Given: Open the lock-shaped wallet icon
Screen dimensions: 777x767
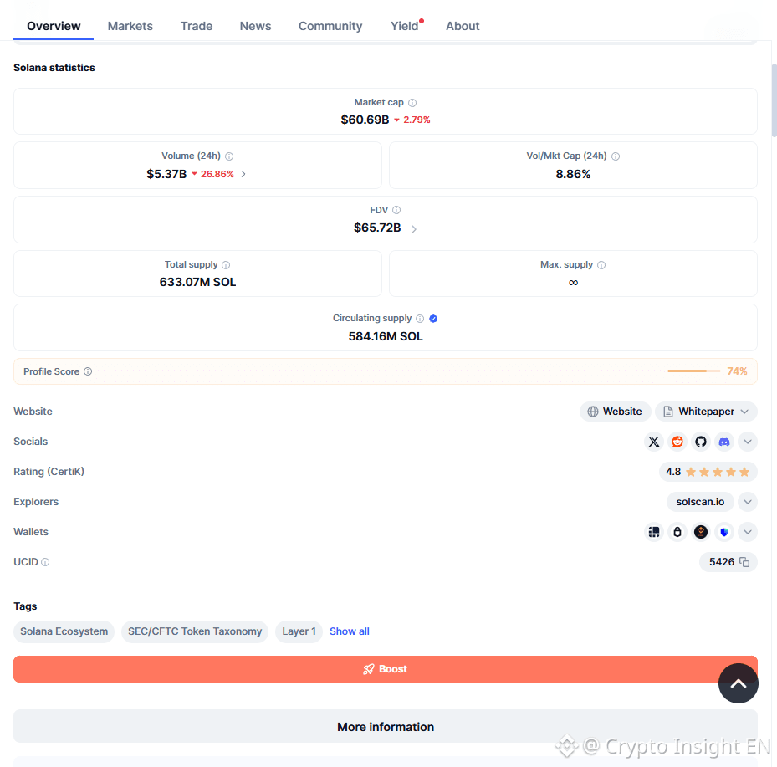Looking at the screenshot, I should pos(677,532).
